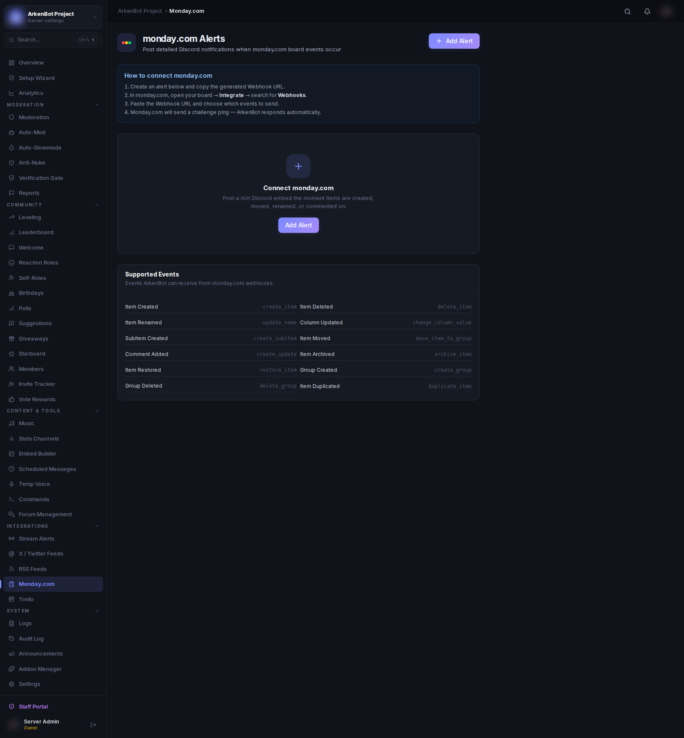Click the Music note icon

(12, 423)
